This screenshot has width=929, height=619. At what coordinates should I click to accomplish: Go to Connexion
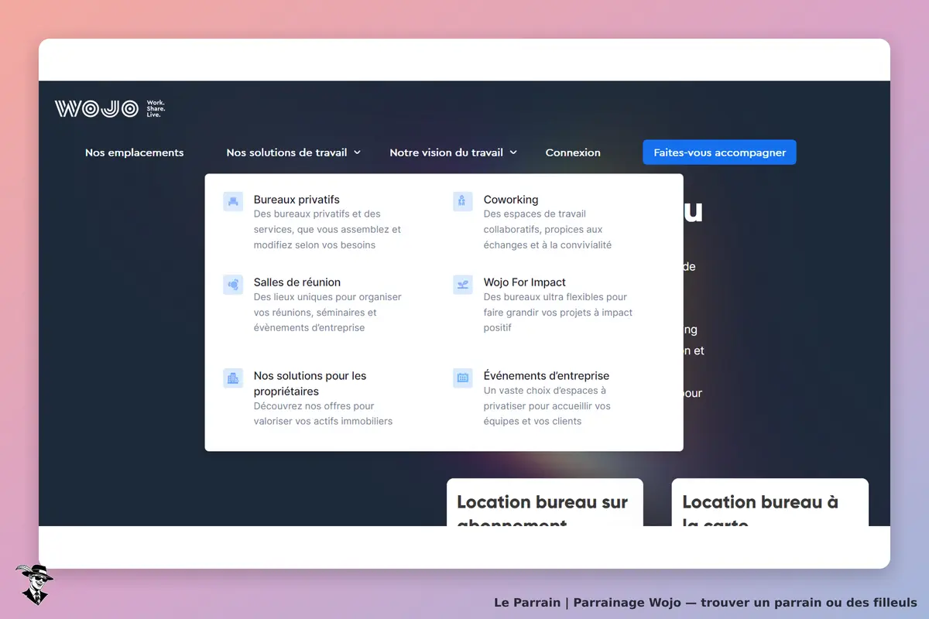click(x=573, y=152)
